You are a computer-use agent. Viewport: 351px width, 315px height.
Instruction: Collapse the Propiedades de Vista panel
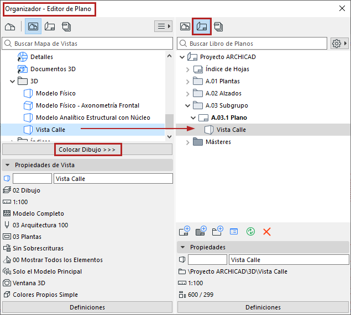pos(8,165)
